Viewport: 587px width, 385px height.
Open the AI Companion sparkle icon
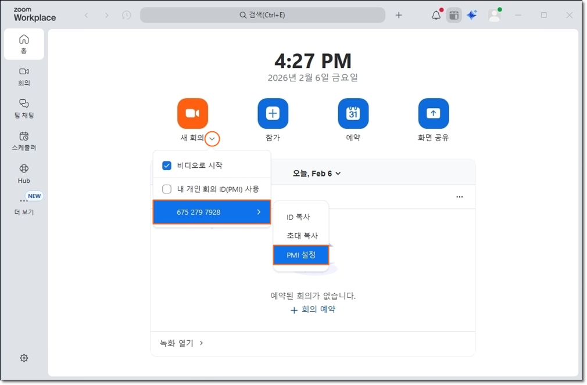coord(472,15)
